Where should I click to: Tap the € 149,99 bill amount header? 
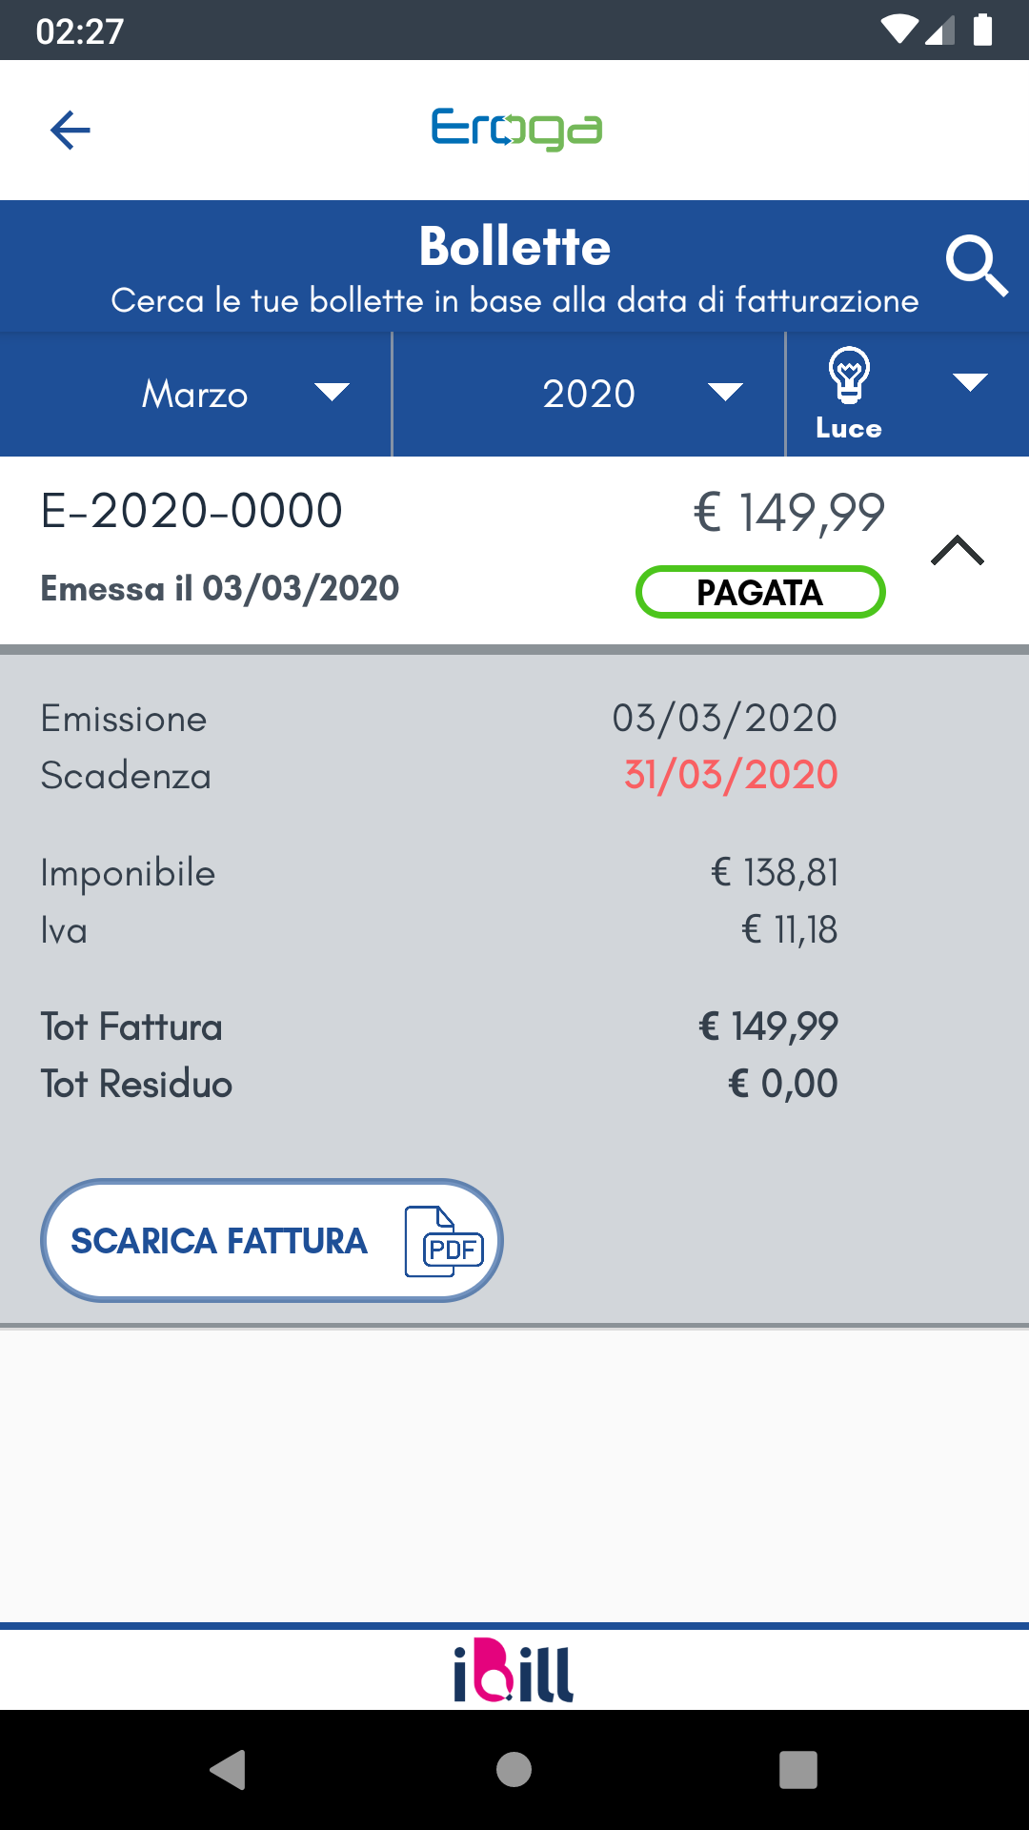[x=789, y=512]
